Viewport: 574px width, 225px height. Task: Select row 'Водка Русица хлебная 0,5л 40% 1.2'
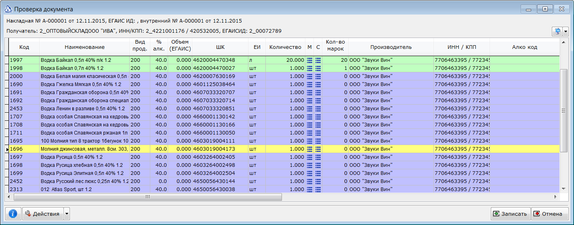[284, 165]
